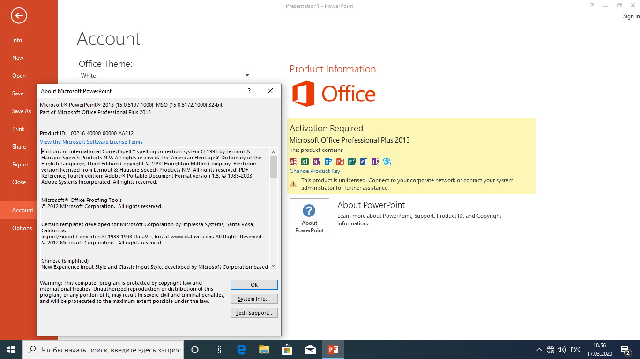Click the Windows taskbar search box
640x359 pixels.
coord(103,350)
